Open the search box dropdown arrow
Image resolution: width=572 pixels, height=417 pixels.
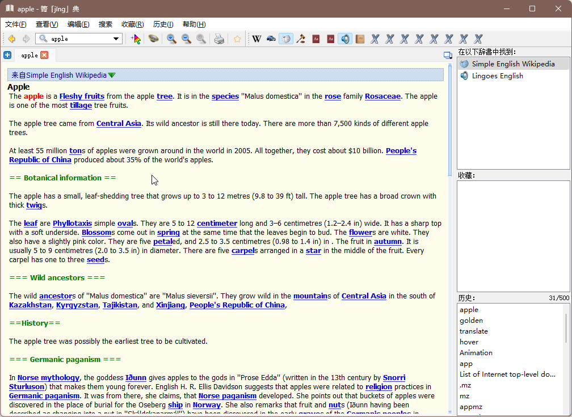tap(116, 39)
